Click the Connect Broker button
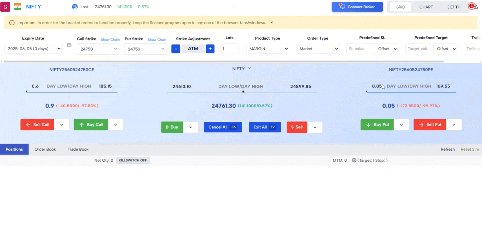Screen dimensions: 482x232 pyautogui.click(x=357, y=7)
